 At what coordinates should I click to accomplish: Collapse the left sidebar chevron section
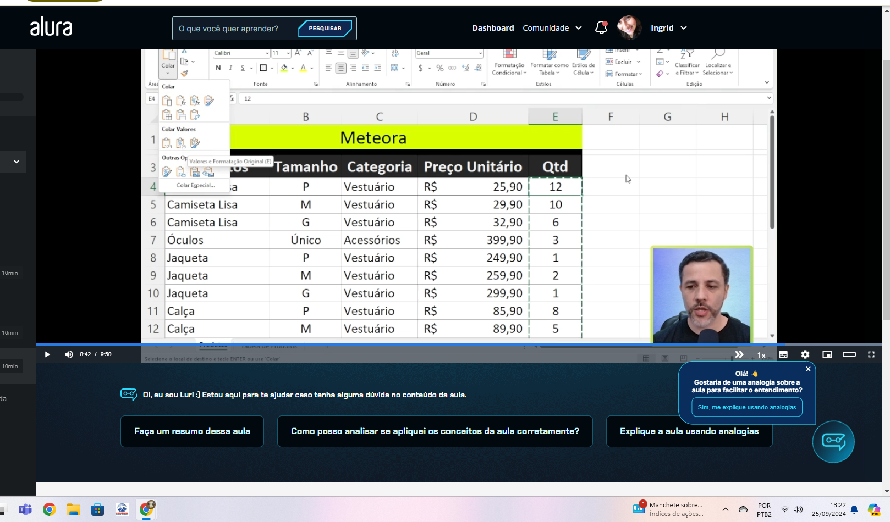[17, 162]
